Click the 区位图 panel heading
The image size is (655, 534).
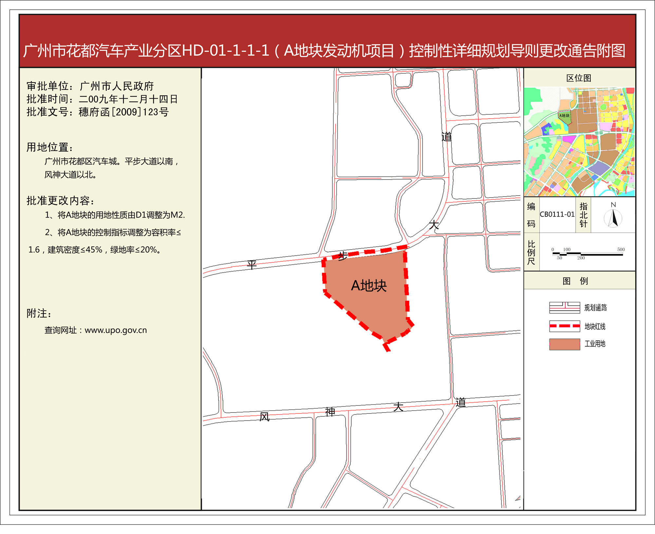[579, 78]
